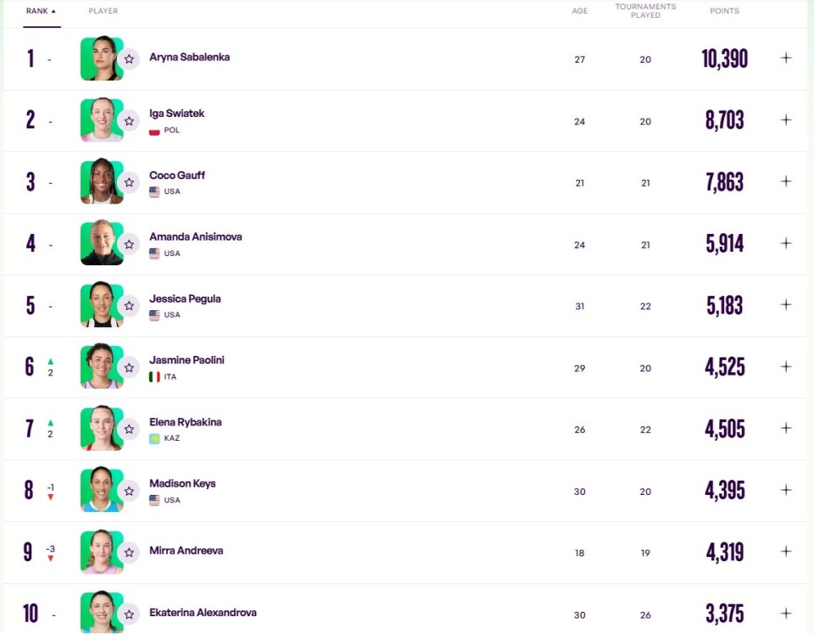
Task: Sort by Points column header
Action: (724, 11)
